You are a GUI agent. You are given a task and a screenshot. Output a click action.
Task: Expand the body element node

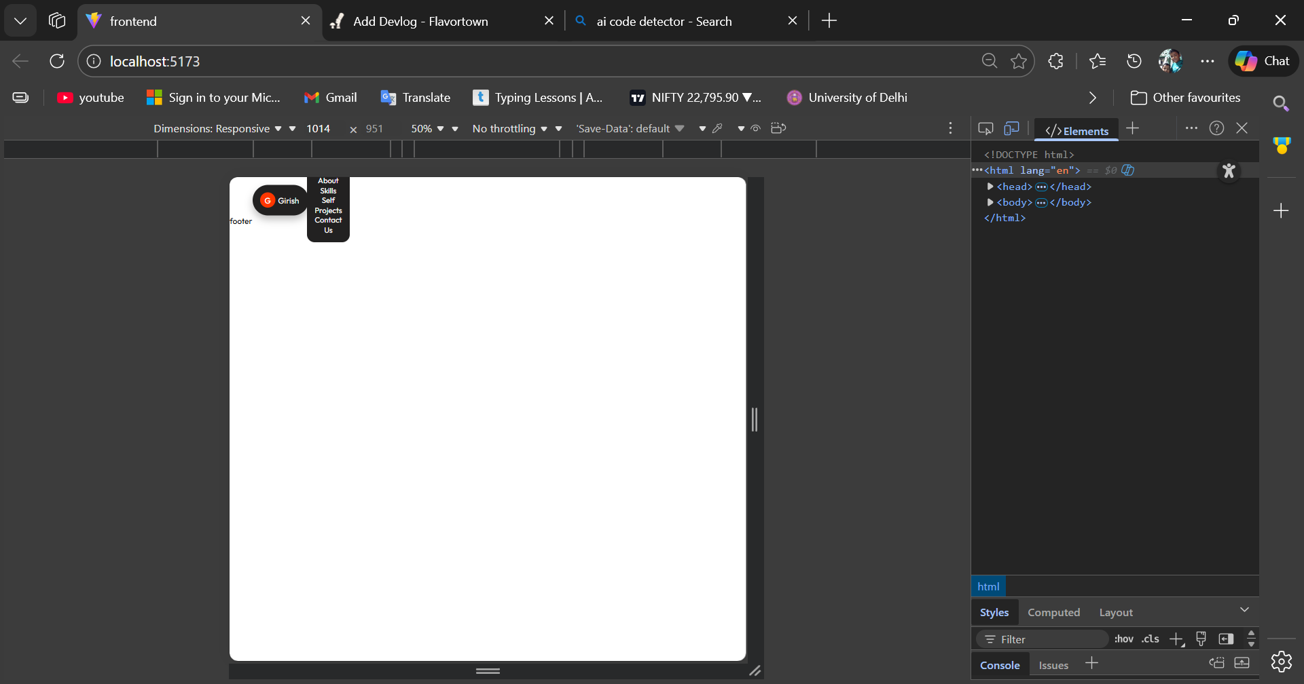(990, 202)
